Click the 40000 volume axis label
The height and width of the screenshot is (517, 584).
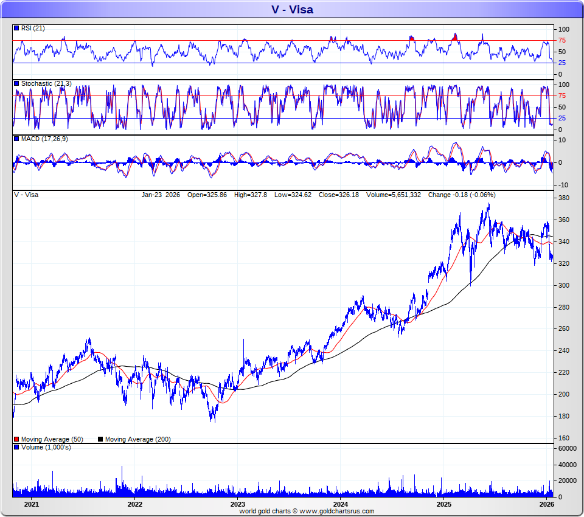coord(567,465)
